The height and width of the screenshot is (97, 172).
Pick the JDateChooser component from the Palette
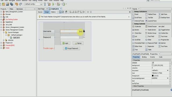151,26
